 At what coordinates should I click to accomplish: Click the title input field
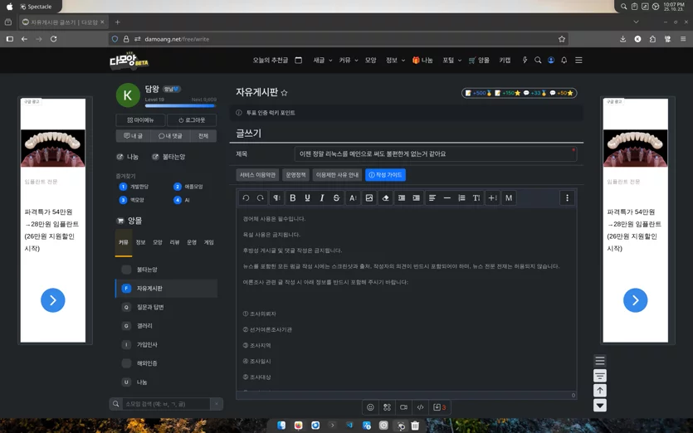(x=436, y=153)
